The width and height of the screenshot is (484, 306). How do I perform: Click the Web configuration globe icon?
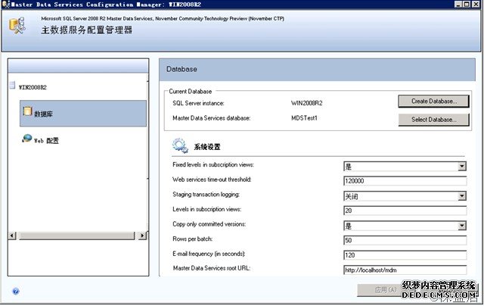[x=27, y=139]
